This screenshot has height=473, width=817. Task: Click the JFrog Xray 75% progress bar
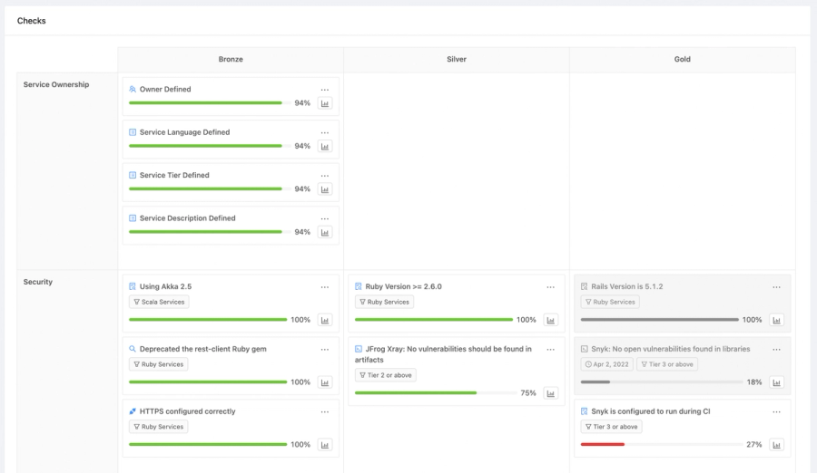436,393
